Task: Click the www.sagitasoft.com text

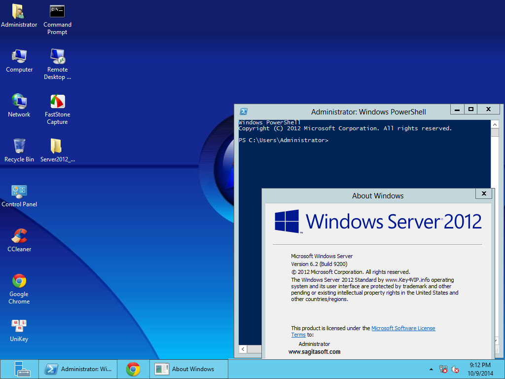Action: [314, 351]
